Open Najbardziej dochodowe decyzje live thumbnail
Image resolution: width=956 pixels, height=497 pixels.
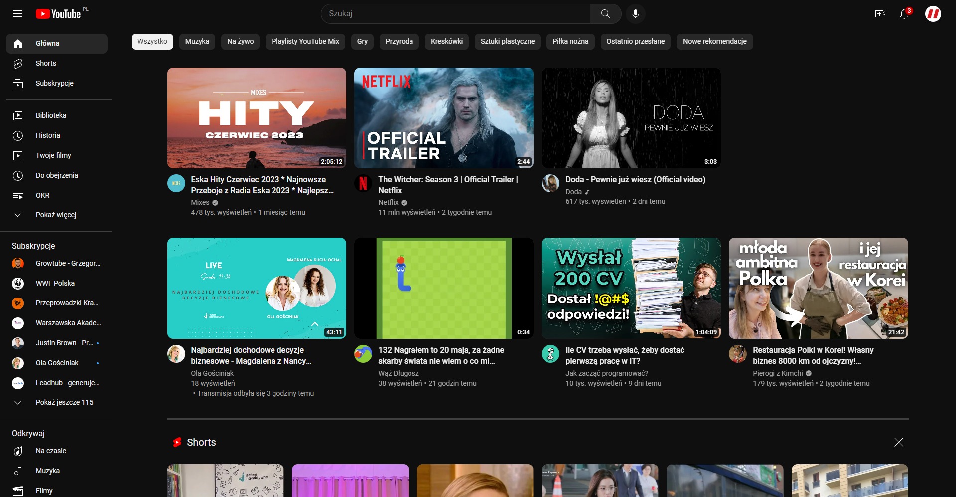(257, 288)
